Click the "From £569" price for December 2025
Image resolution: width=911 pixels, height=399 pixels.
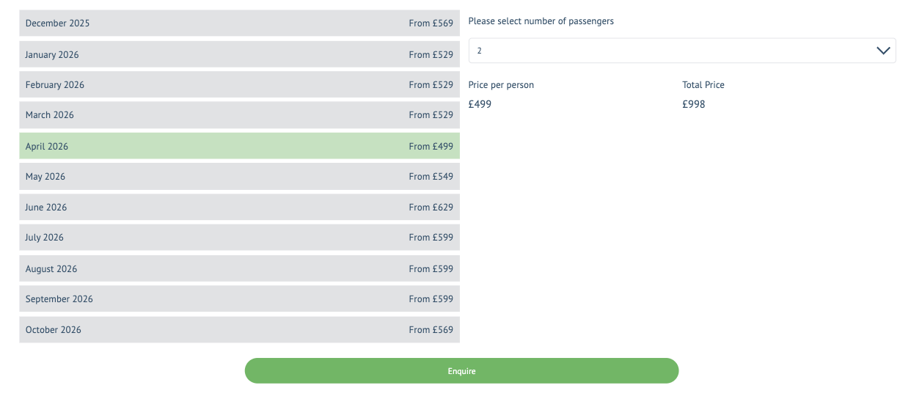tap(431, 23)
